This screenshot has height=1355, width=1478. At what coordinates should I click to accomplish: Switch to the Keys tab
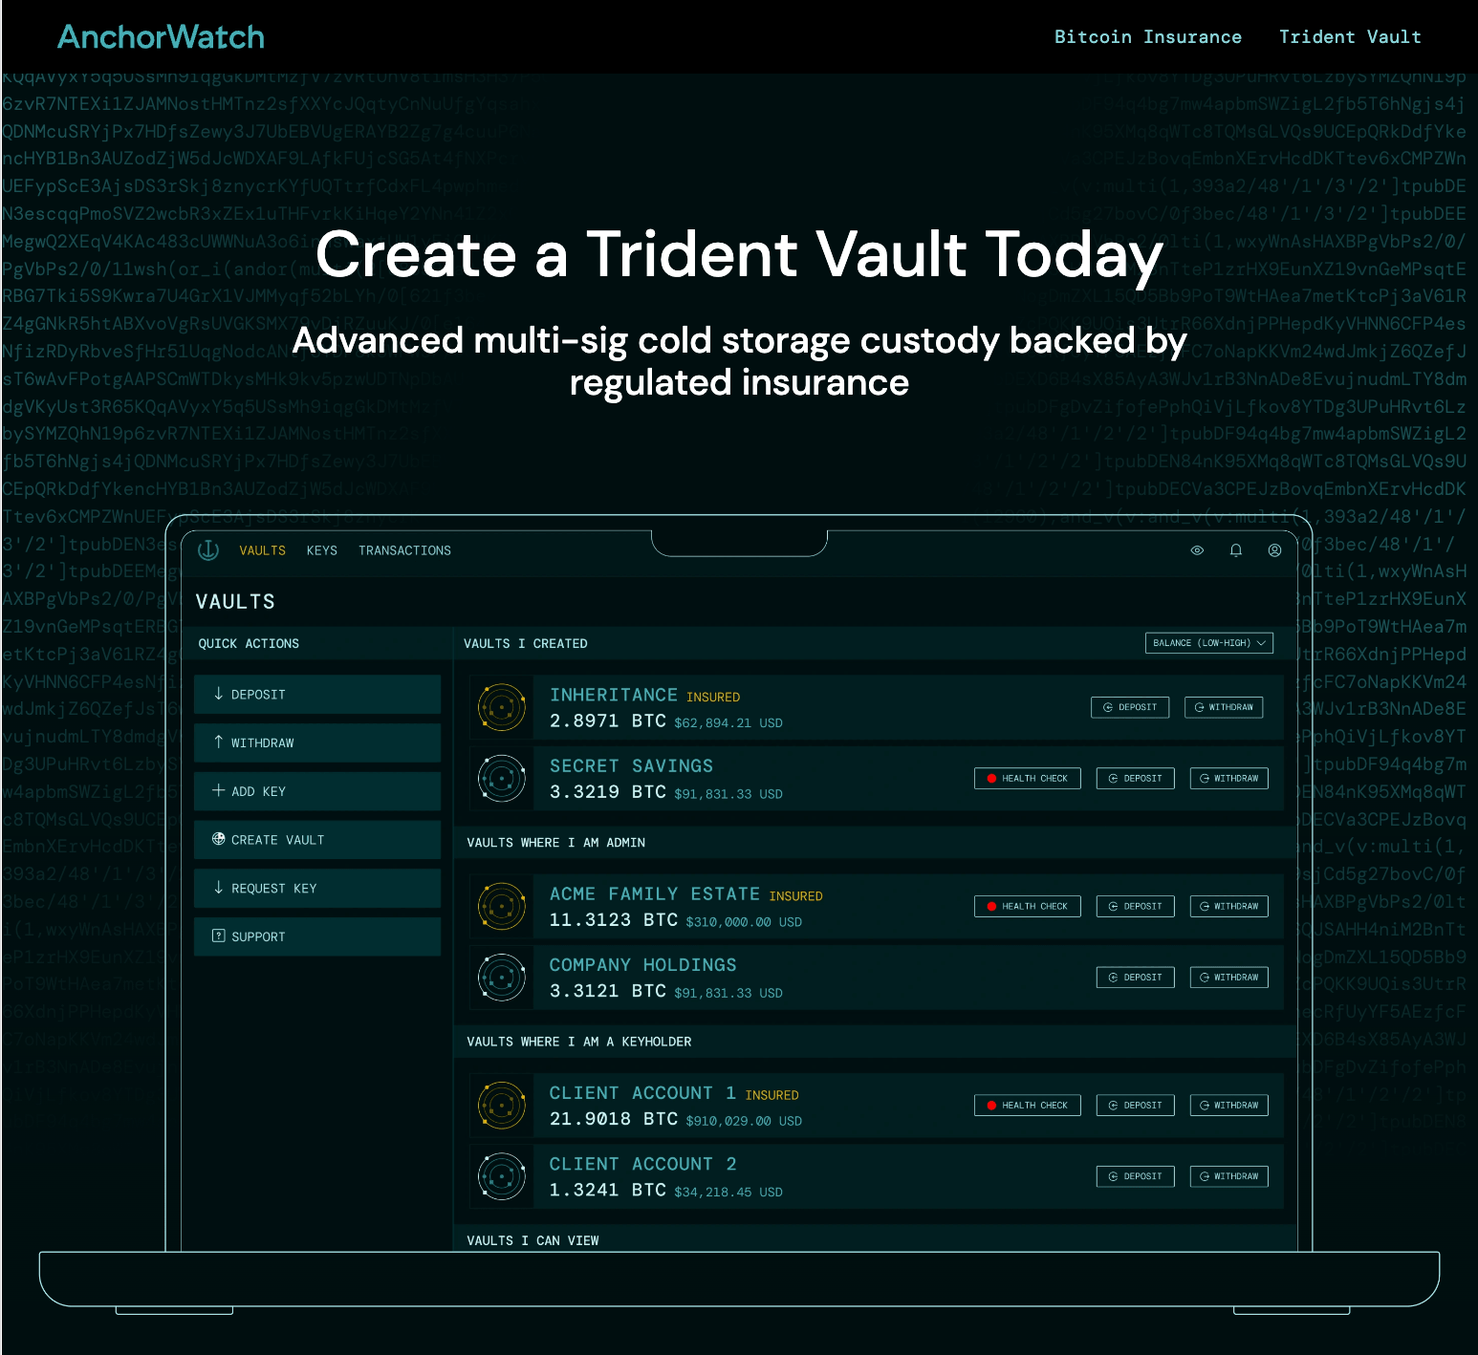(322, 550)
